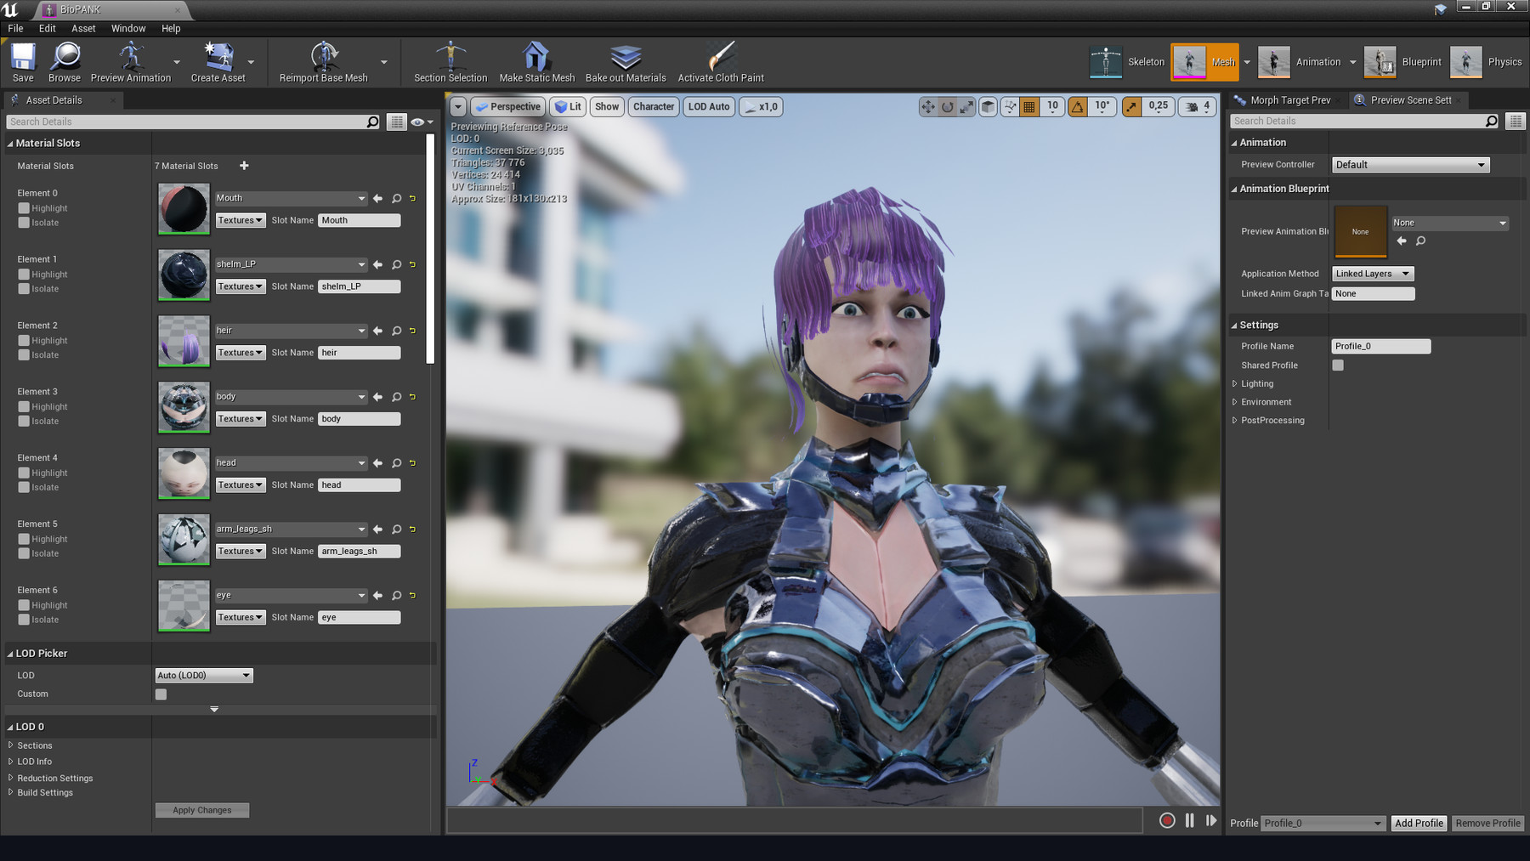Switch to Skeleton editor mode
The width and height of the screenshot is (1530, 861).
tap(1127, 62)
